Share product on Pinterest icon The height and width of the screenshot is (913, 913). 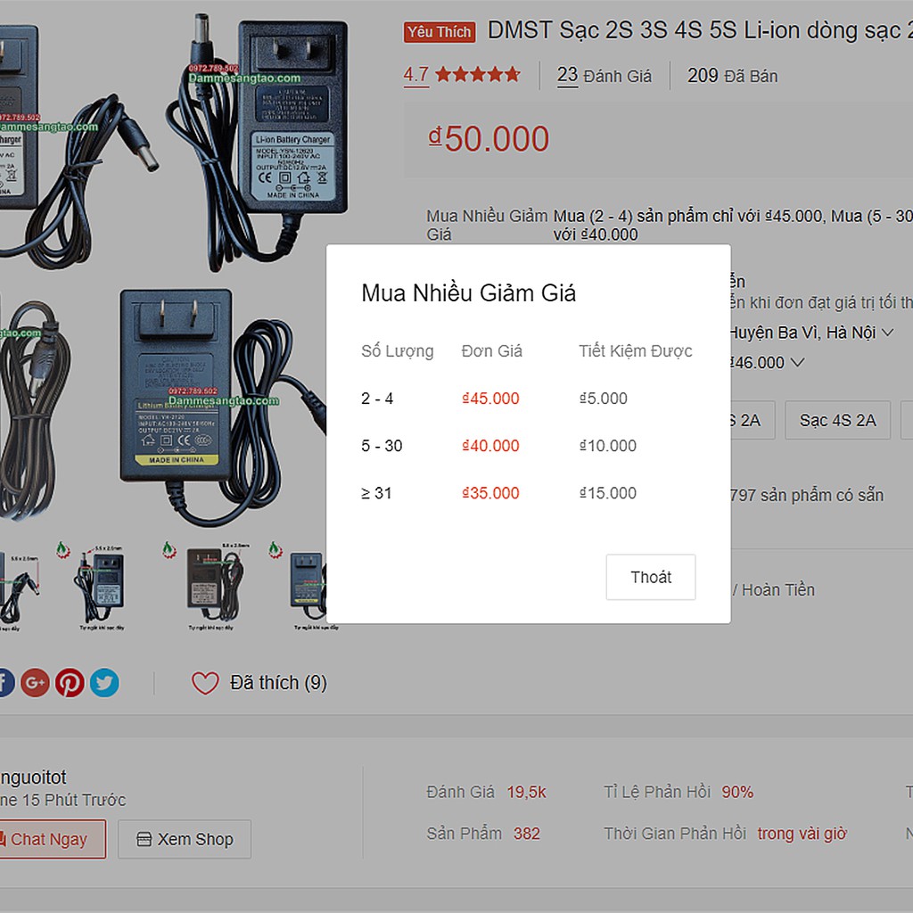(x=70, y=682)
